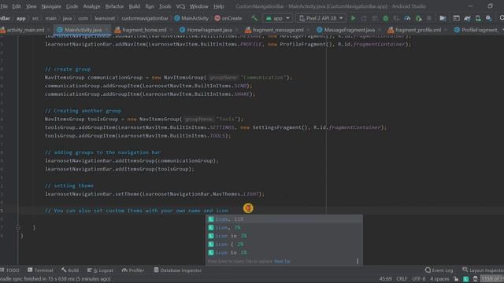The image size is (504, 283).
Task: Select the 'icon in 2%' completion suggestion
Action: pyautogui.click(x=284, y=236)
